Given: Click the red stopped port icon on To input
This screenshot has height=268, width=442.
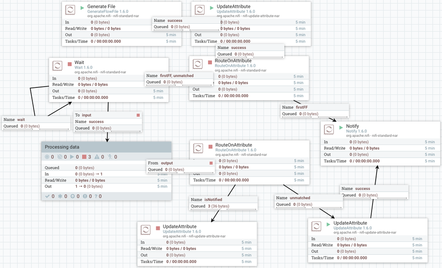Looking at the screenshot, I should [x=138, y=115].
